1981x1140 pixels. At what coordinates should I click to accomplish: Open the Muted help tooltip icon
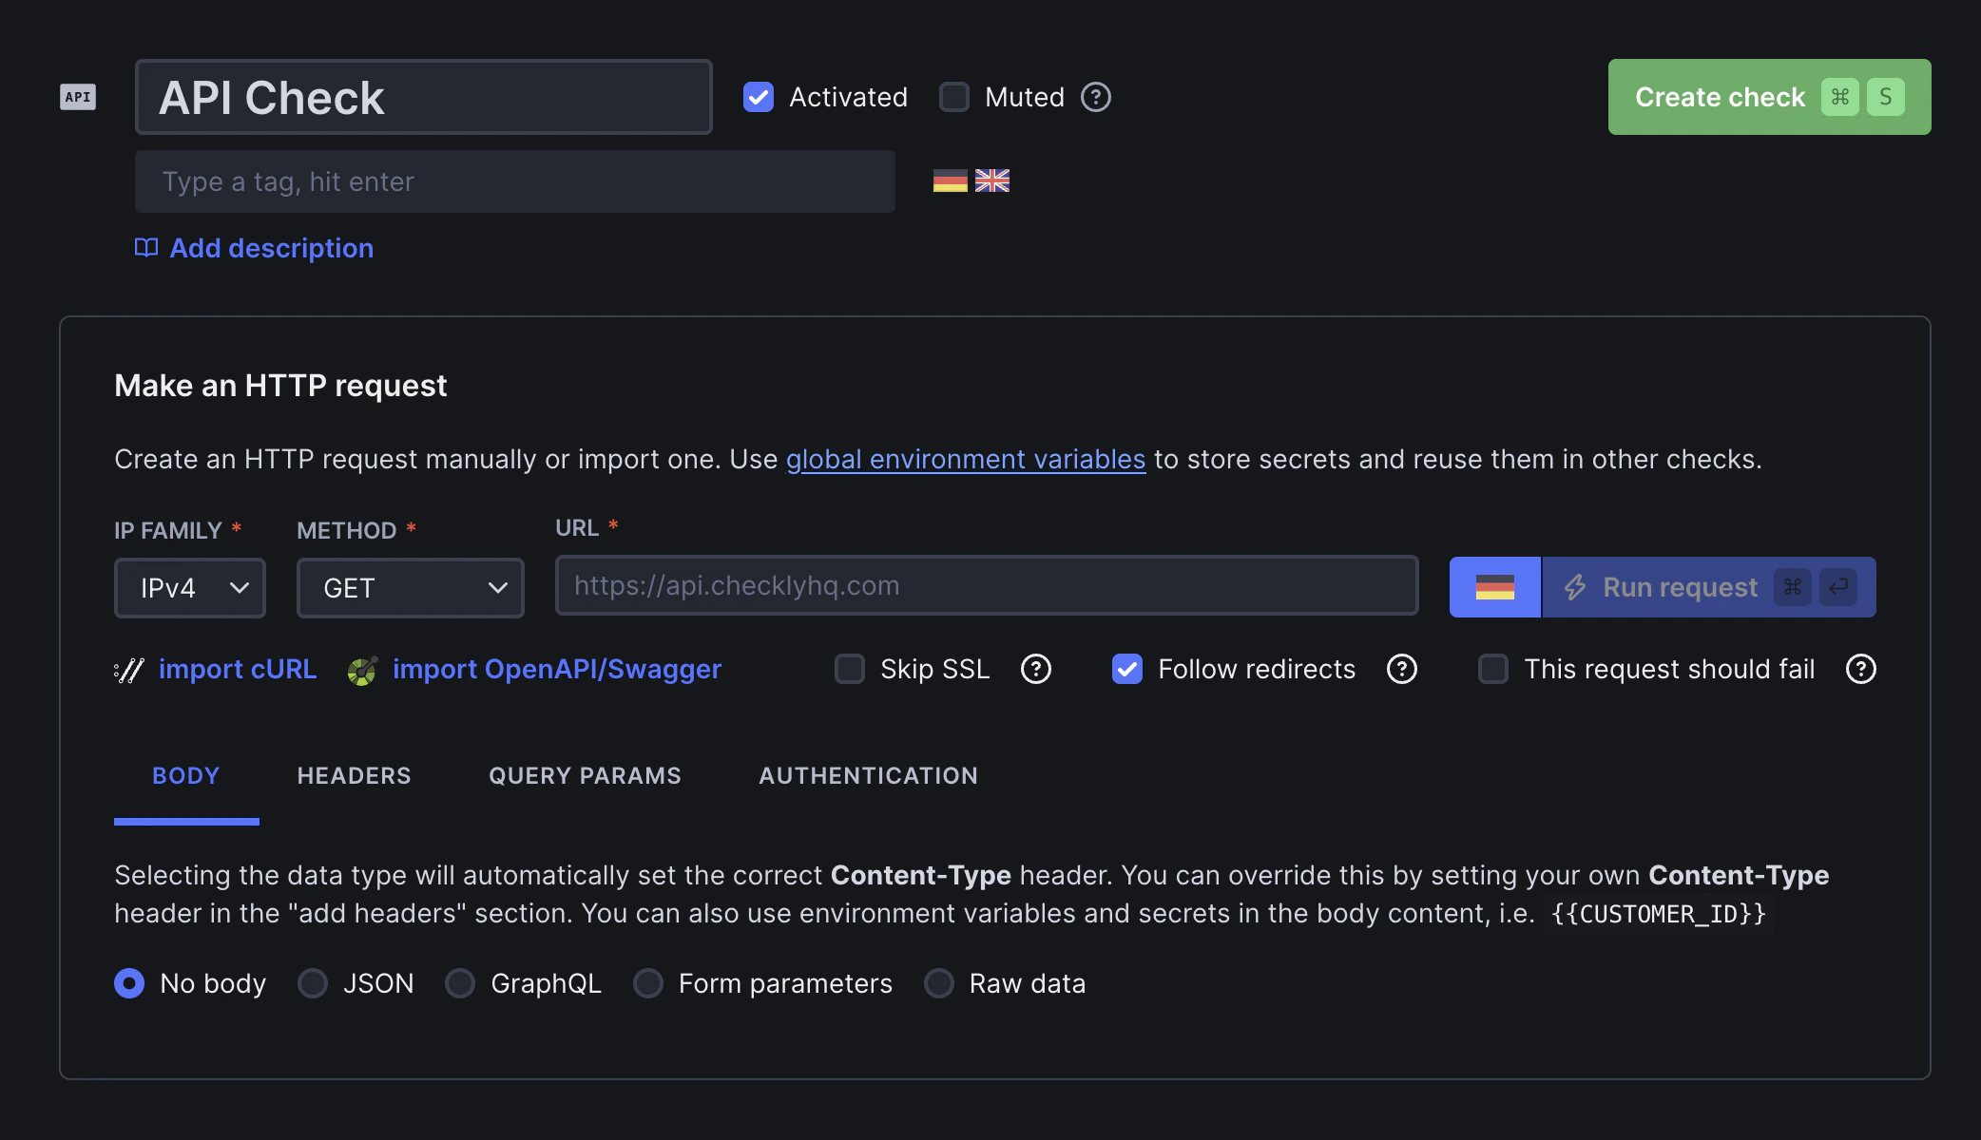tap(1095, 97)
